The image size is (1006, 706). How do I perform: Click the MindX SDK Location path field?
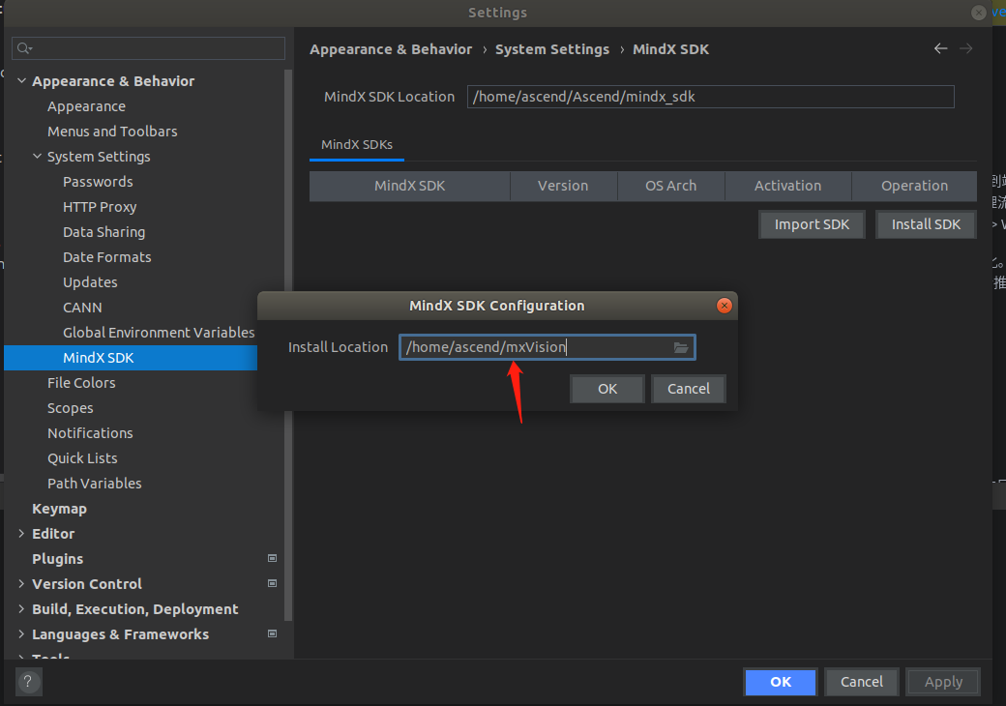(x=710, y=97)
